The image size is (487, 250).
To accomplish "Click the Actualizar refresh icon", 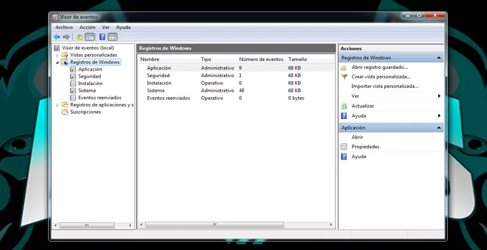I will click(x=344, y=106).
